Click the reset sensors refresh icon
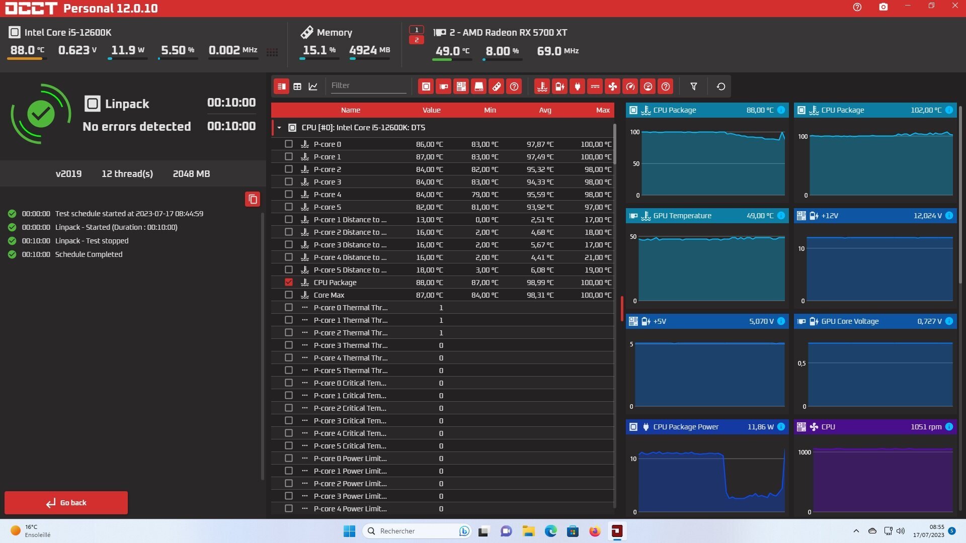The height and width of the screenshot is (543, 966). click(x=720, y=86)
